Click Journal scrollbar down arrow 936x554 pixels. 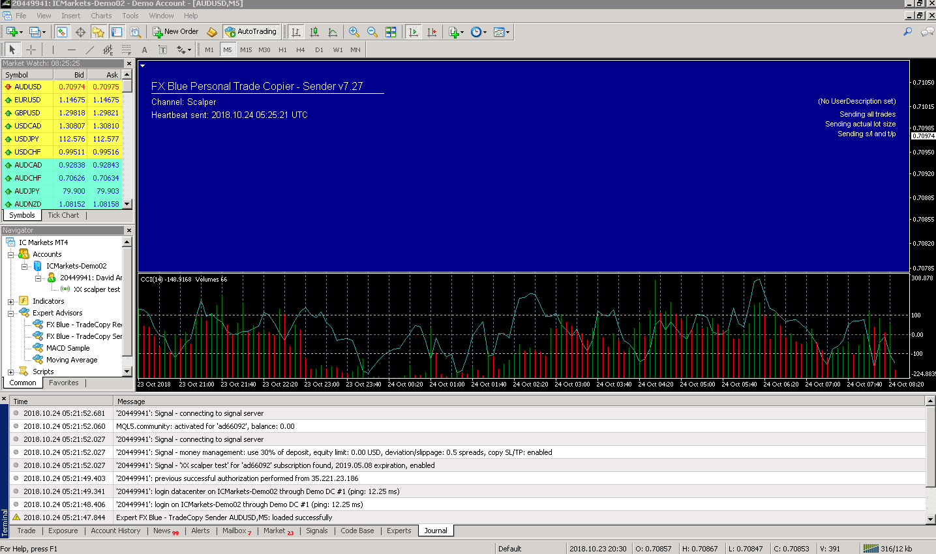pyautogui.click(x=931, y=519)
